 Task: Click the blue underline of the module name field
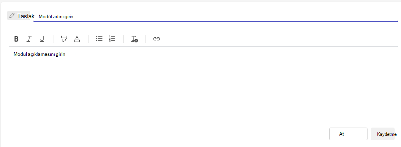pos(216,21)
